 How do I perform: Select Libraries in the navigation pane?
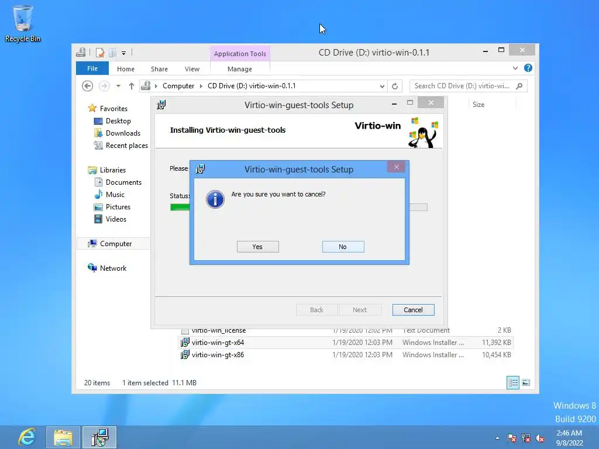(x=113, y=170)
